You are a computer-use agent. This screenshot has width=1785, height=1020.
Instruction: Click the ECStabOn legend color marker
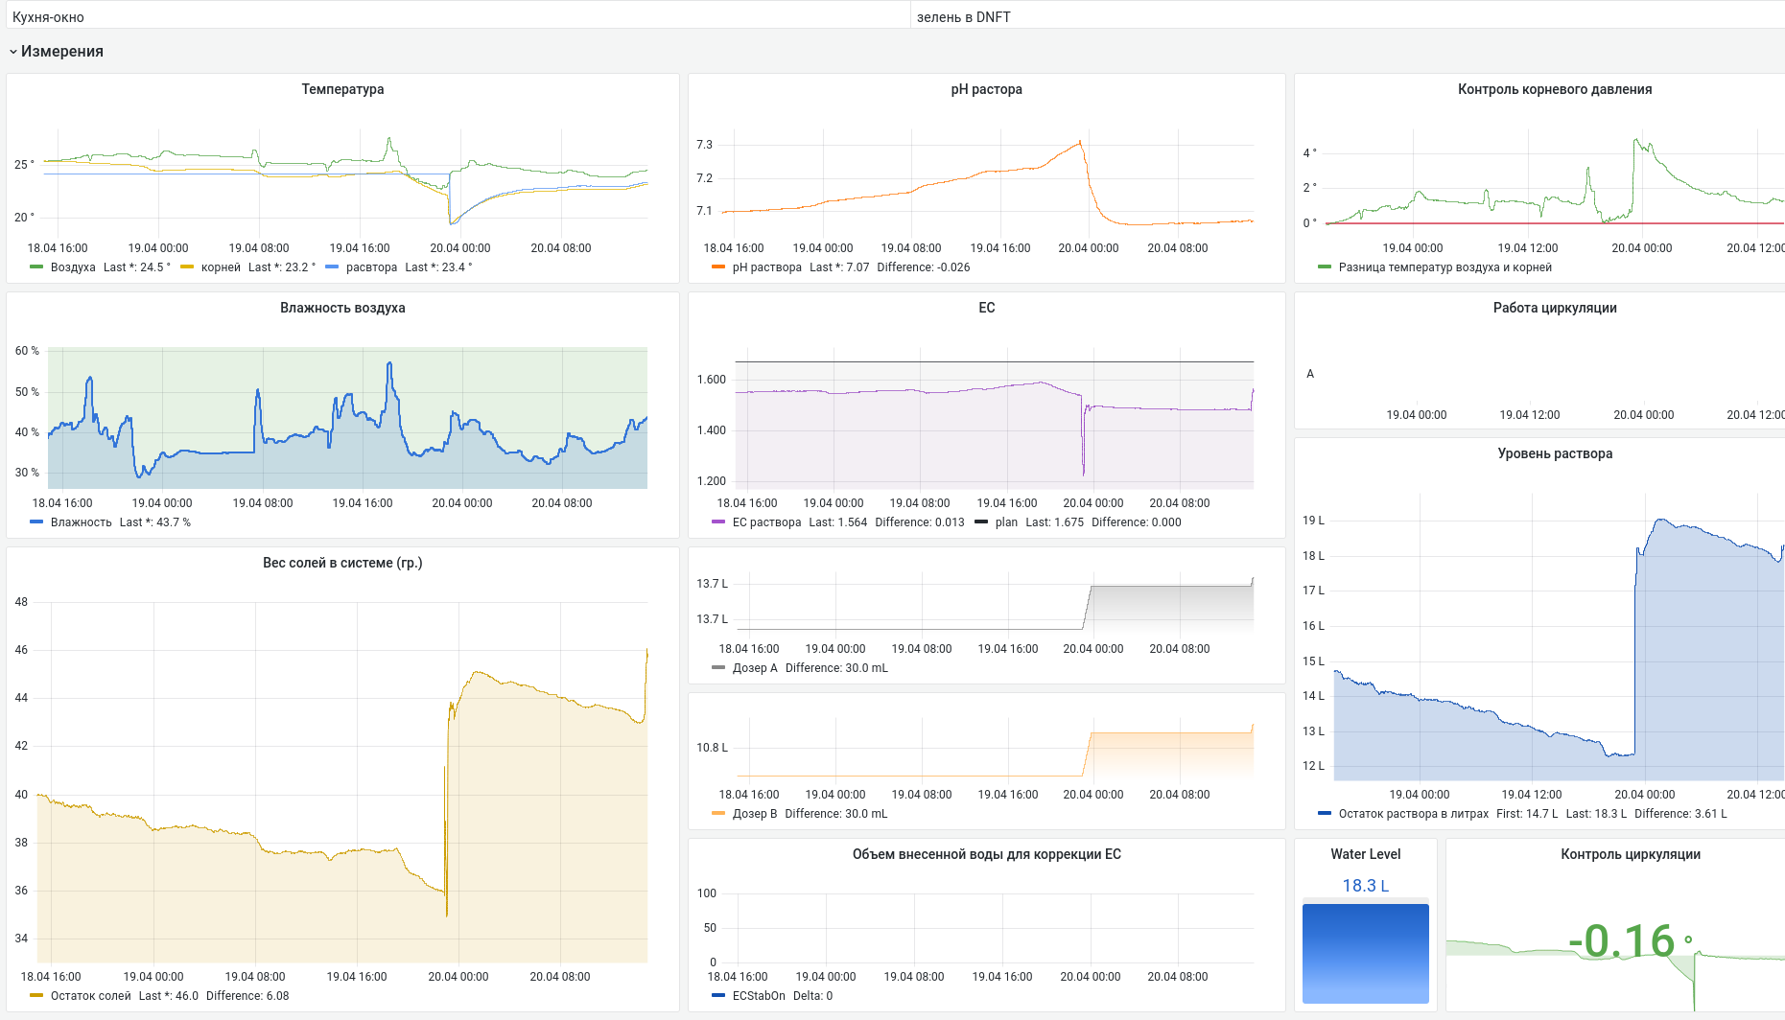pos(718,996)
